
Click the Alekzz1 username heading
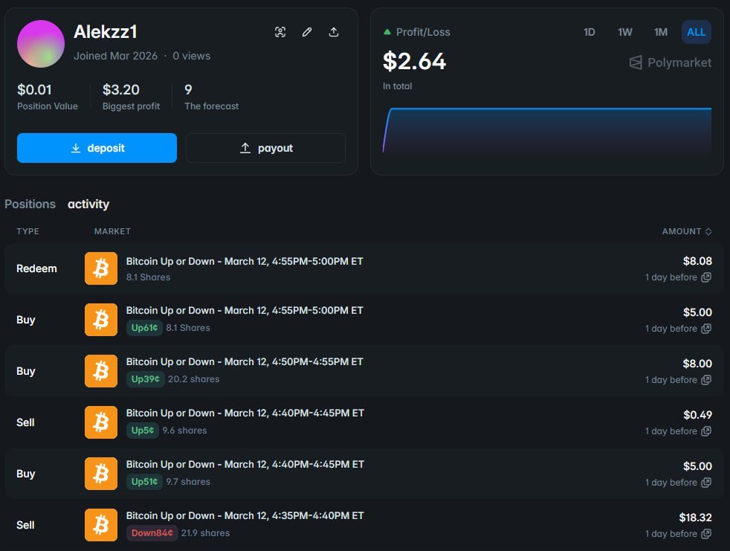106,32
